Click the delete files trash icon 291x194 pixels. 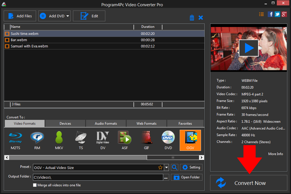click(x=192, y=17)
